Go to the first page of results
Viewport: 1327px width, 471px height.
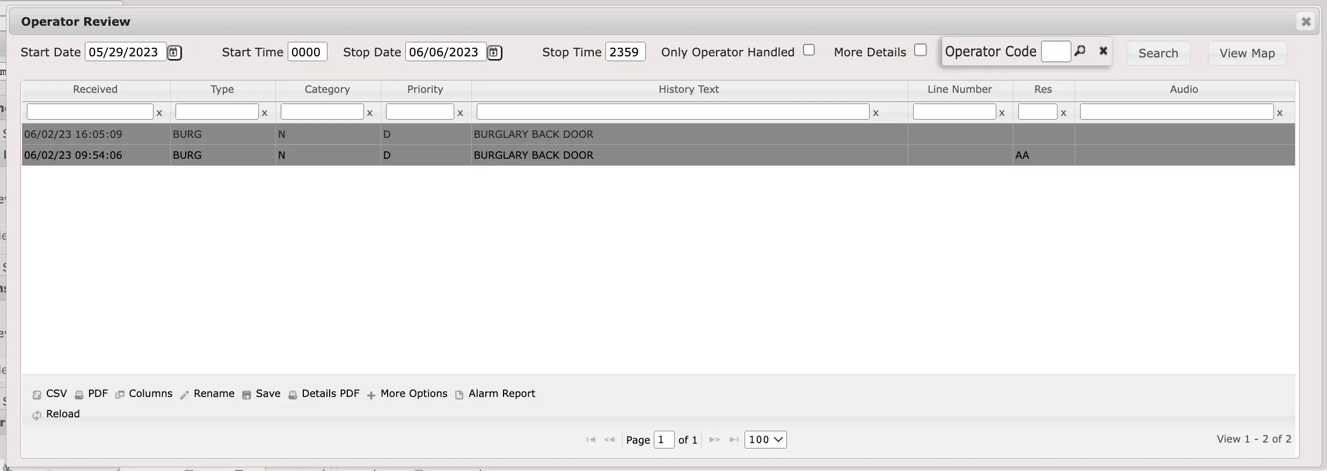coord(591,440)
